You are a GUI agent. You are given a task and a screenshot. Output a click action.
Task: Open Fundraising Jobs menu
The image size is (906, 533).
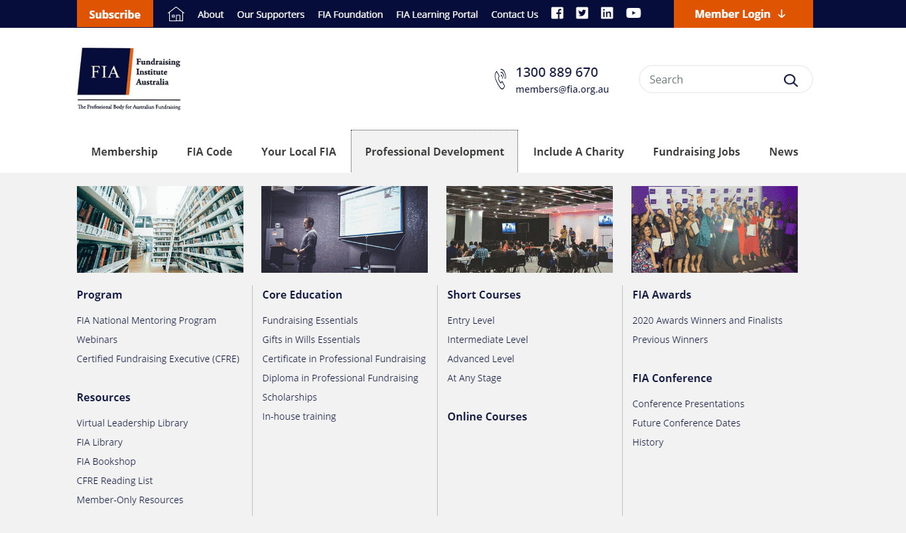(696, 152)
